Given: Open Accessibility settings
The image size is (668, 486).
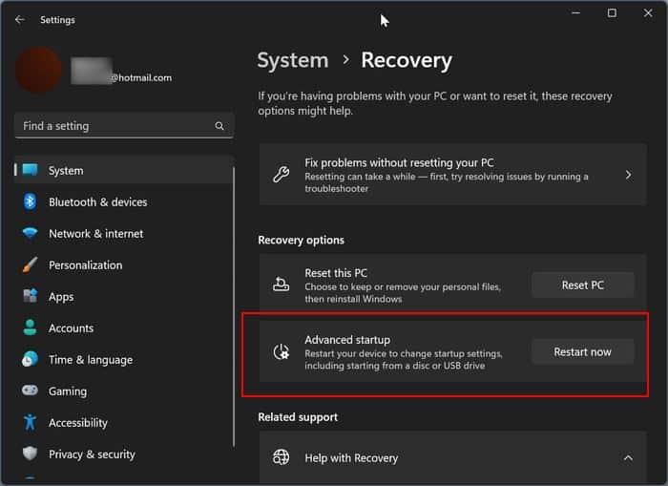Looking at the screenshot, I should pos(124,422).
